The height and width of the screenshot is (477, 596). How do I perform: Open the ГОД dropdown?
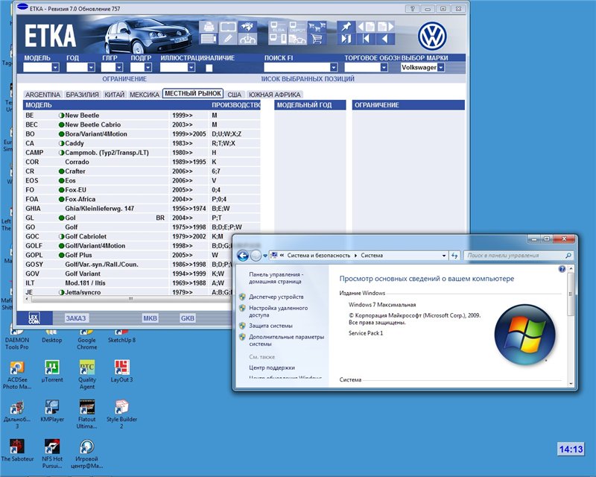(x=91, y=67)
